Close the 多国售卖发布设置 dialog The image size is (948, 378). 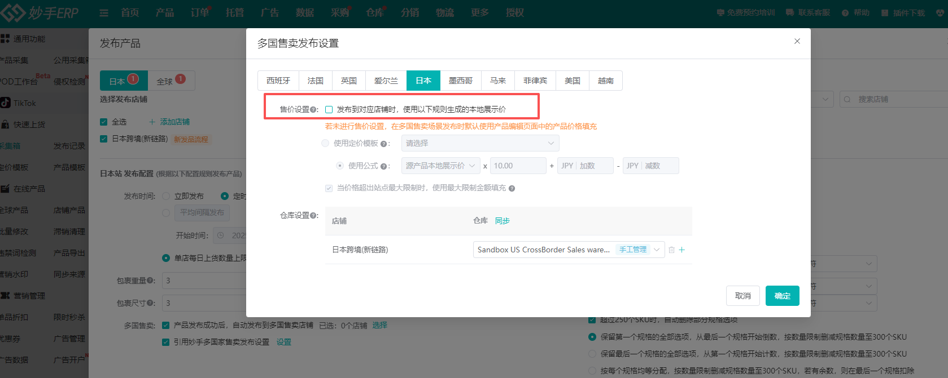797,41
